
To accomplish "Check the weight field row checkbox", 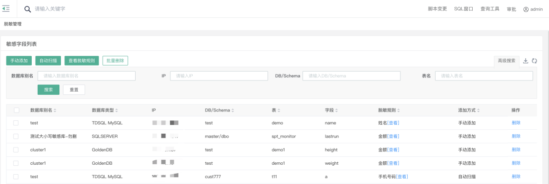I will click(16, 163).
